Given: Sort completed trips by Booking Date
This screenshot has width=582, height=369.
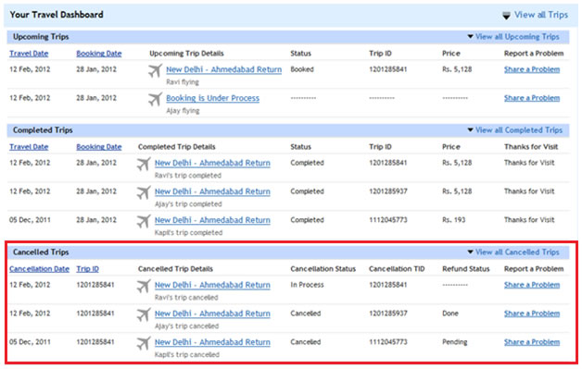Looking at the screenshot, I should click(99, 147).
